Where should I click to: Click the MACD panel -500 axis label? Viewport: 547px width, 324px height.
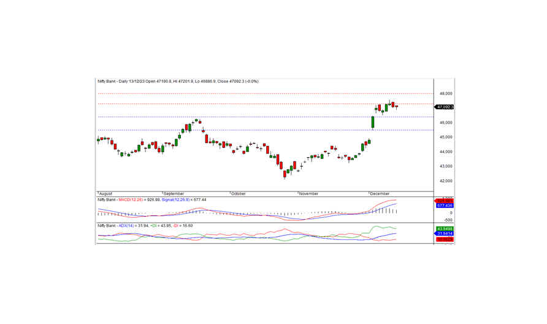click(x=448, y=220)
